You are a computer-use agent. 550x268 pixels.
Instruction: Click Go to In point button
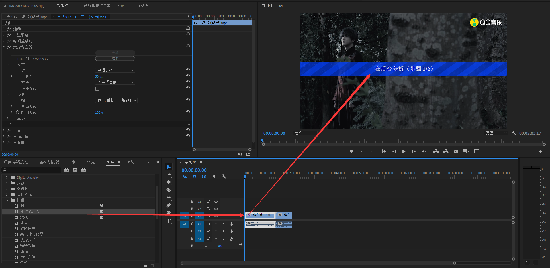point(384,151)
